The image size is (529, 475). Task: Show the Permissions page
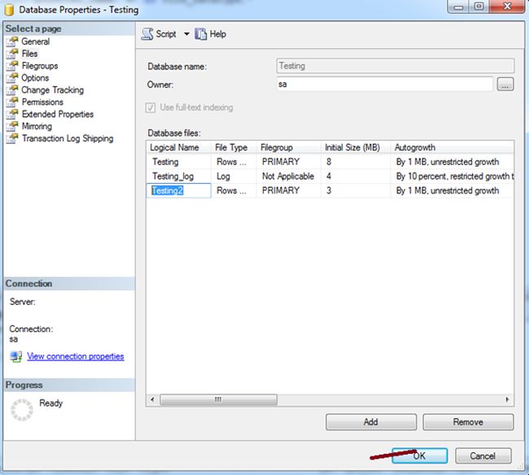point(42,102)
